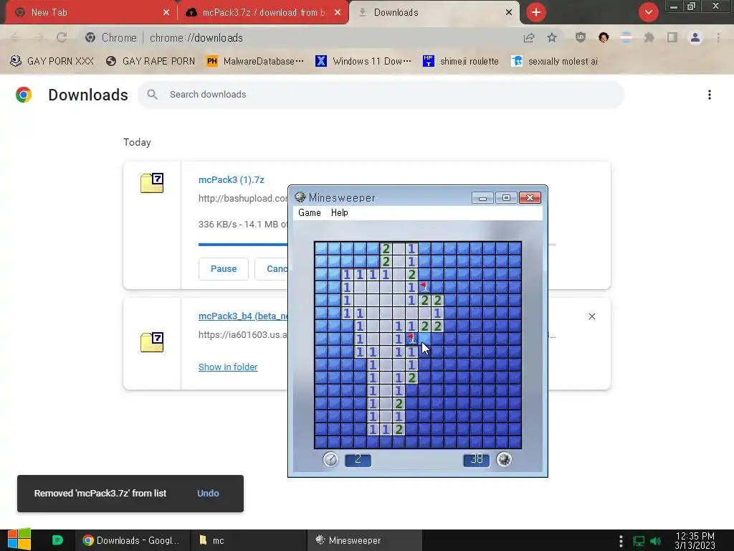This screenshot has height=551, width=734.
Task: Click the upper red flag tile in Minesweeper
Action: [x=424, y=287]
